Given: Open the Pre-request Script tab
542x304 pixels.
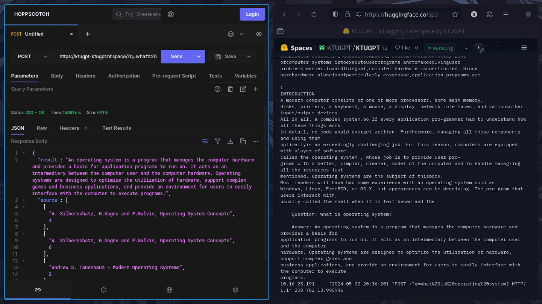Looking at the screenshot, I should click(x=174, y=76).
